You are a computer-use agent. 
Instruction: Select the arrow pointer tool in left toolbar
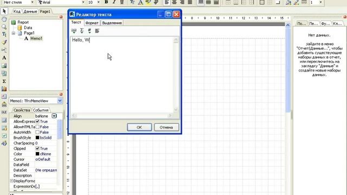pos(4,11)
